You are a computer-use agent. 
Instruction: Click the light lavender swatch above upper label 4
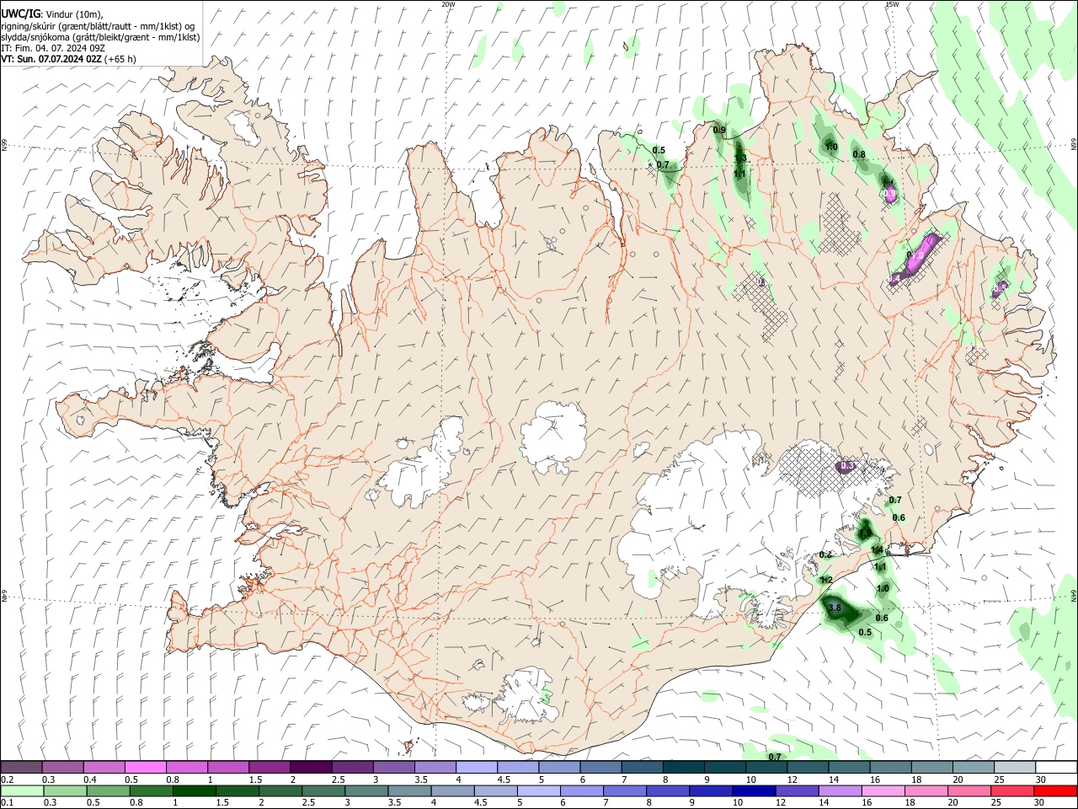477,767
